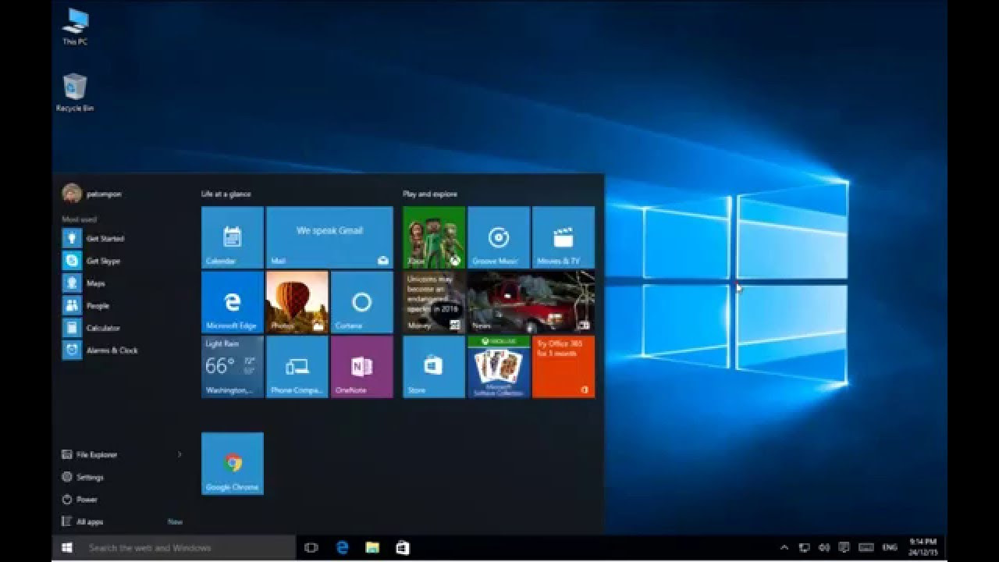Open the Try Office 365 tile
Image resolution: width=999 pixels, height=562 pixels.
tap(563, 367)
